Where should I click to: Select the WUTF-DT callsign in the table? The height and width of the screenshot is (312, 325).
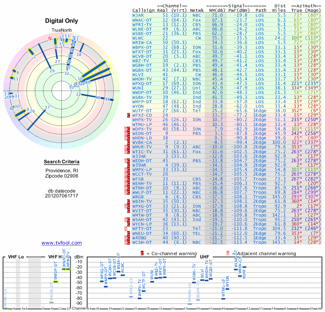click(142, 110)
